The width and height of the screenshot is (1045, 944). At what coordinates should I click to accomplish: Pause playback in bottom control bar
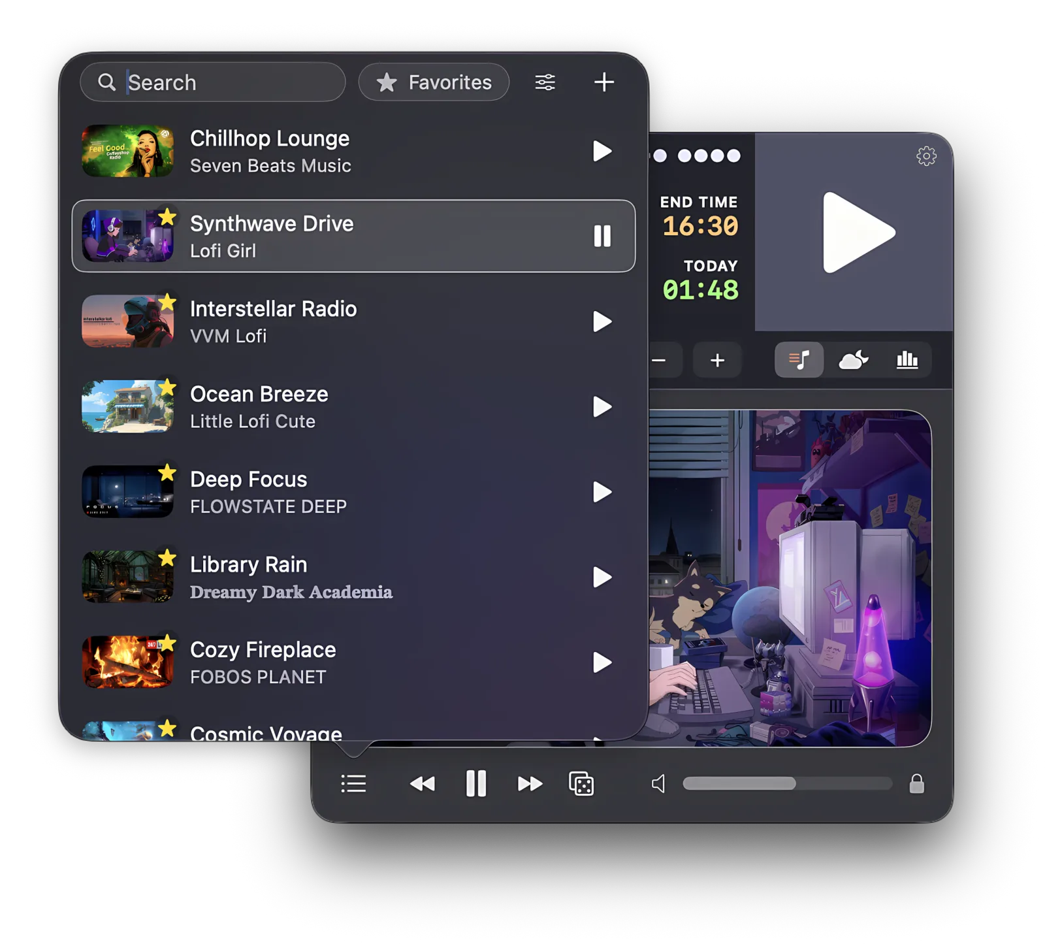(x=476, y=783)
